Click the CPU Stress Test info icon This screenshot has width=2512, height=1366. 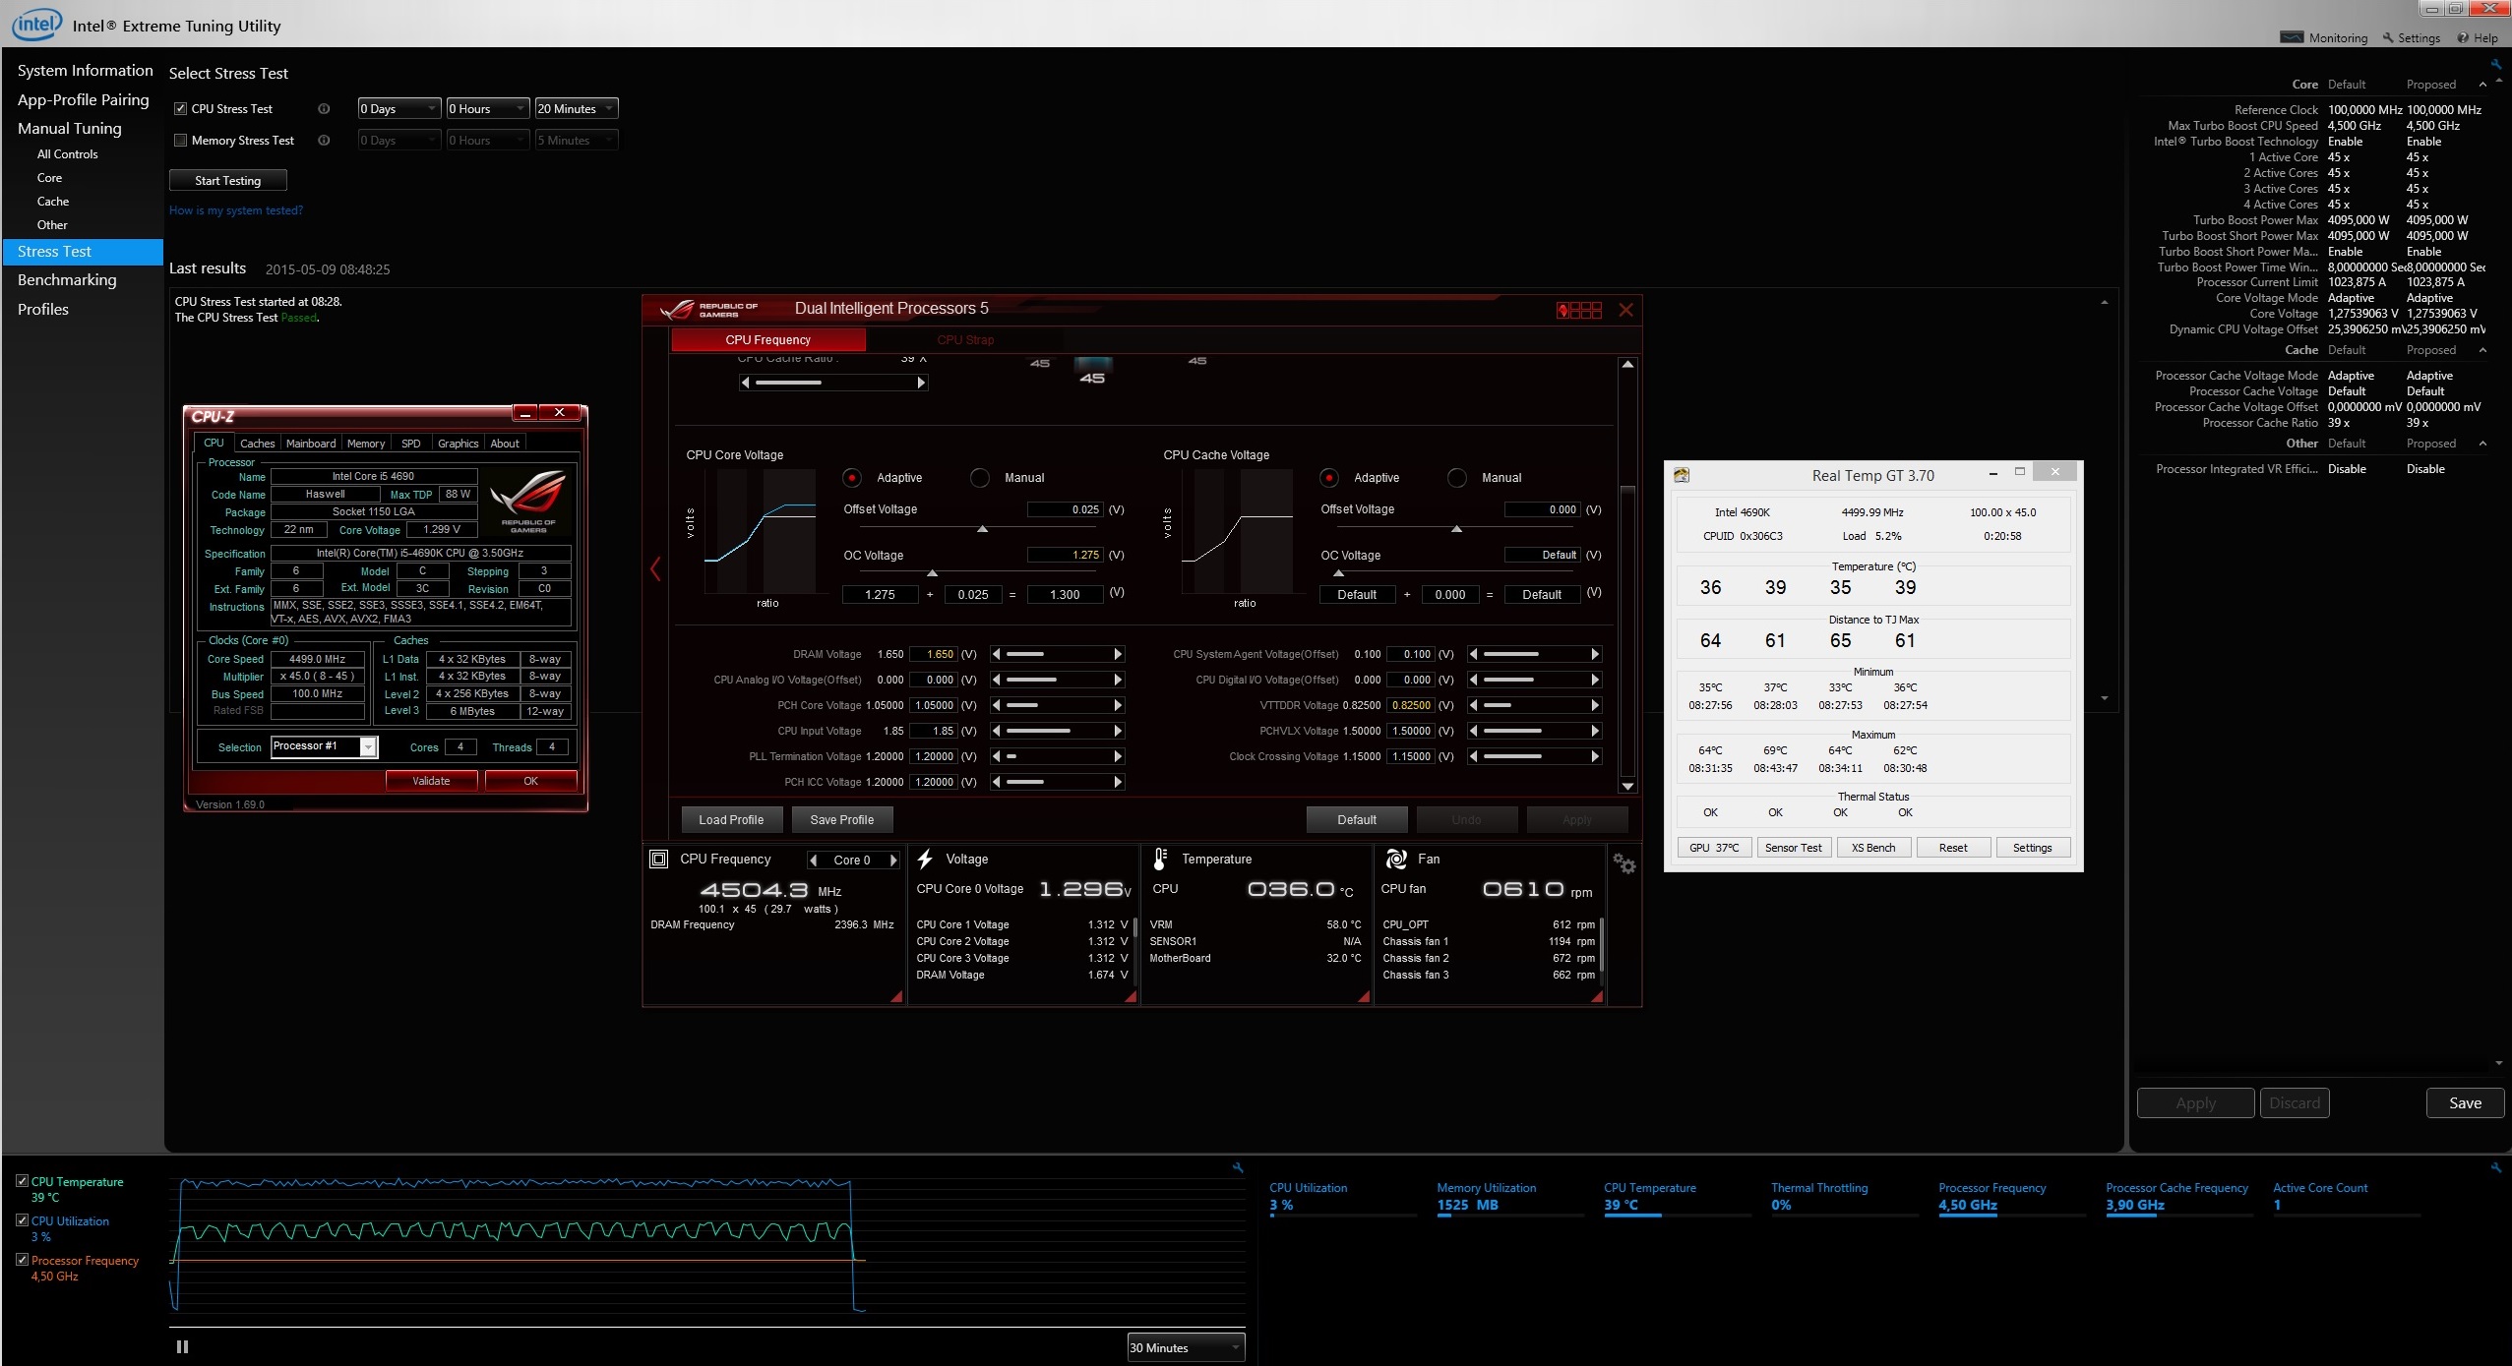click(x=324, y=109)
